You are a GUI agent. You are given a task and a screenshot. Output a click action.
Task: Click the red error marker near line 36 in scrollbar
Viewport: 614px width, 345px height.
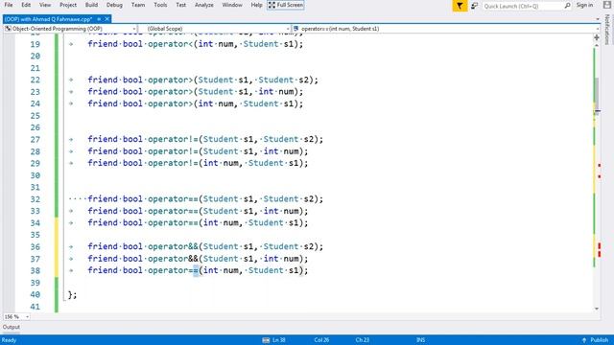tap(599, 246)
